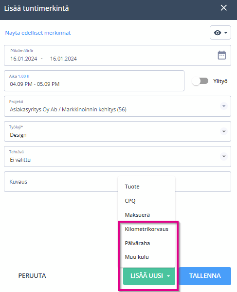Click the Kuvaus description field
237x292 pixels.
pos(117,182)
